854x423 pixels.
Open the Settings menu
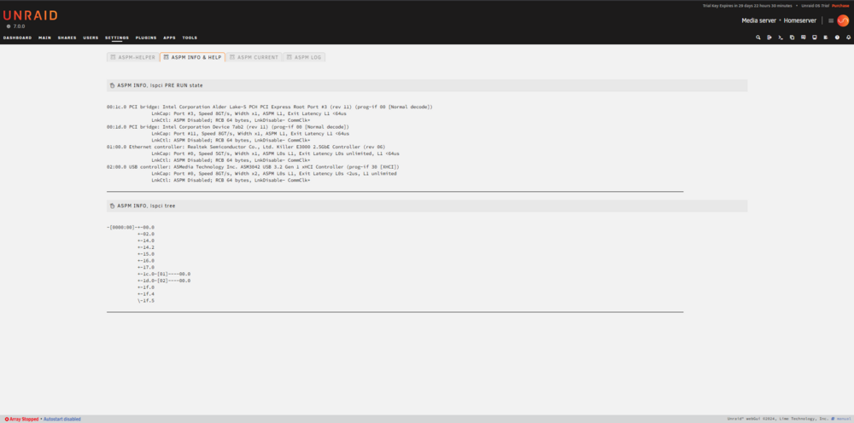(117, 38)
